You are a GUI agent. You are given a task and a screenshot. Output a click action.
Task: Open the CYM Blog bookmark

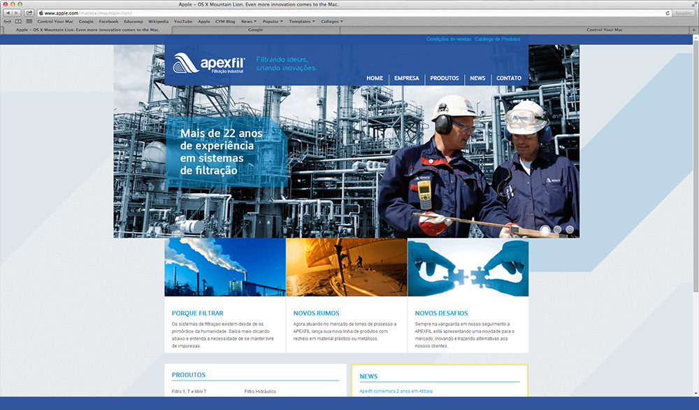225,22
